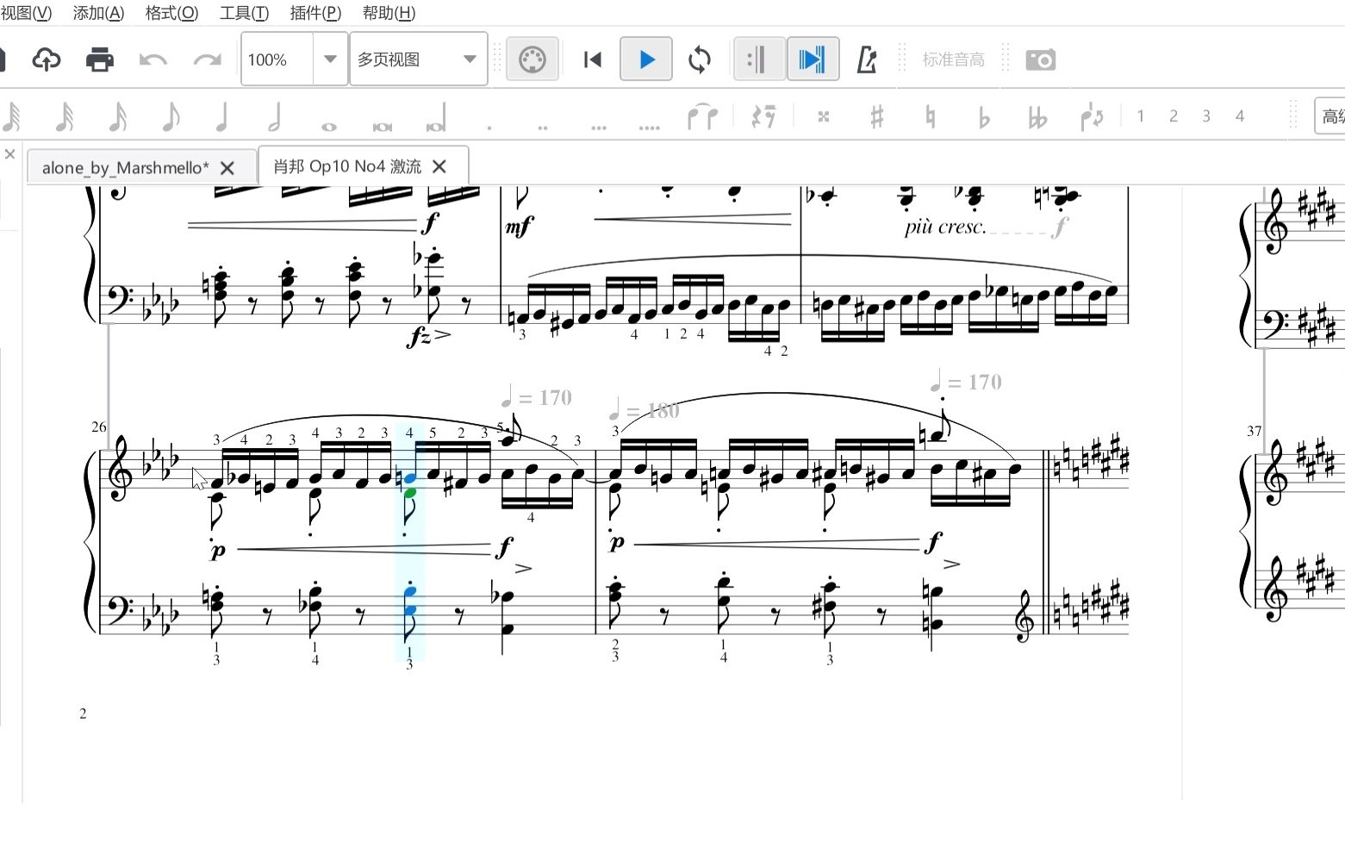The width and height of the screenshot is (1345, 841).
Task: Expand the zoom level dropdown arrow
Action: coord(330,59)
